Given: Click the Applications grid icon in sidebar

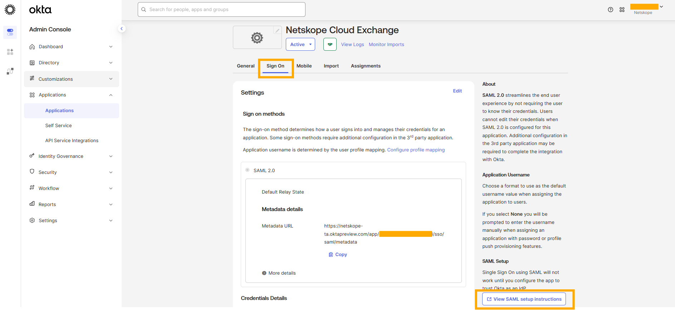Looking at the screenshot, I should pyautogui.click(x=32, y=95).
